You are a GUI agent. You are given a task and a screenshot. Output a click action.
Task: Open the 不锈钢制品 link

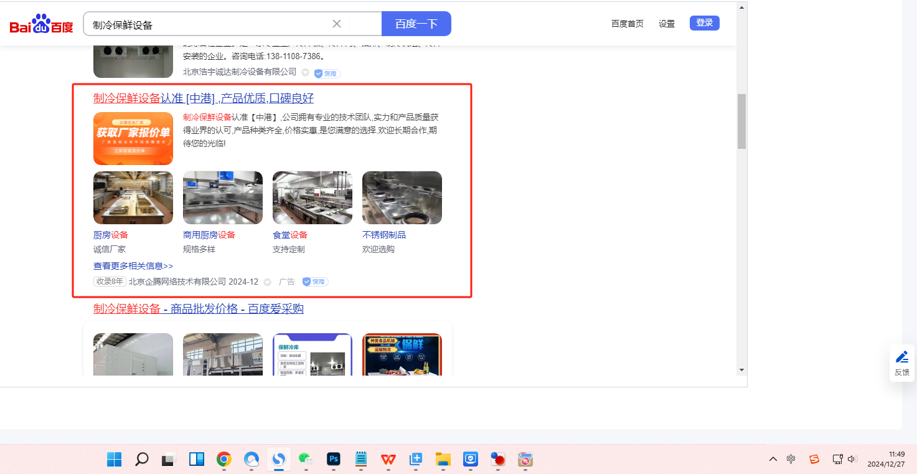(384, 235)
